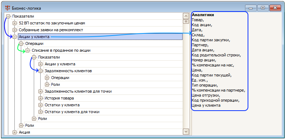The height and width of the screenshot is (139, 285).
Task: Select История товара row
Action: (x=113, y=98)
